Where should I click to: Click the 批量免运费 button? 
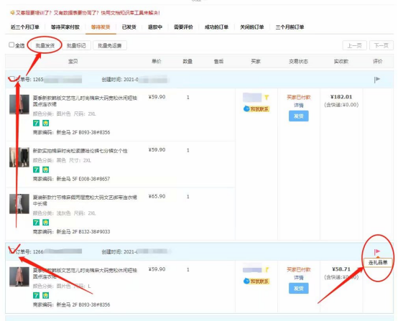coord(110,46)
